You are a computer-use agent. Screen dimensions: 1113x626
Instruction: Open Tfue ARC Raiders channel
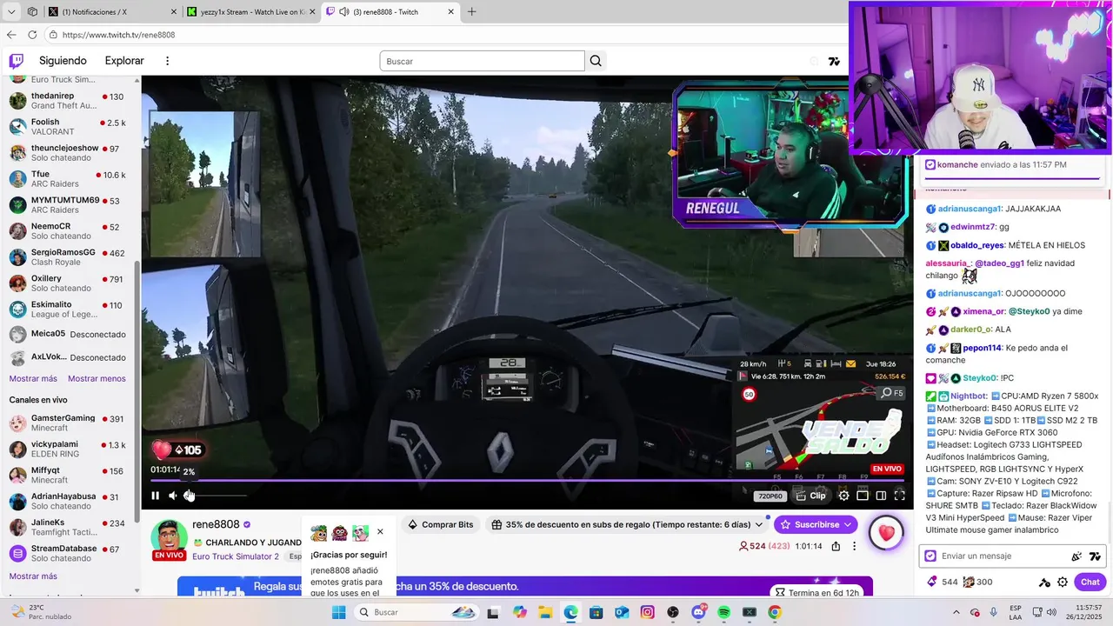[x=70, y=179]
